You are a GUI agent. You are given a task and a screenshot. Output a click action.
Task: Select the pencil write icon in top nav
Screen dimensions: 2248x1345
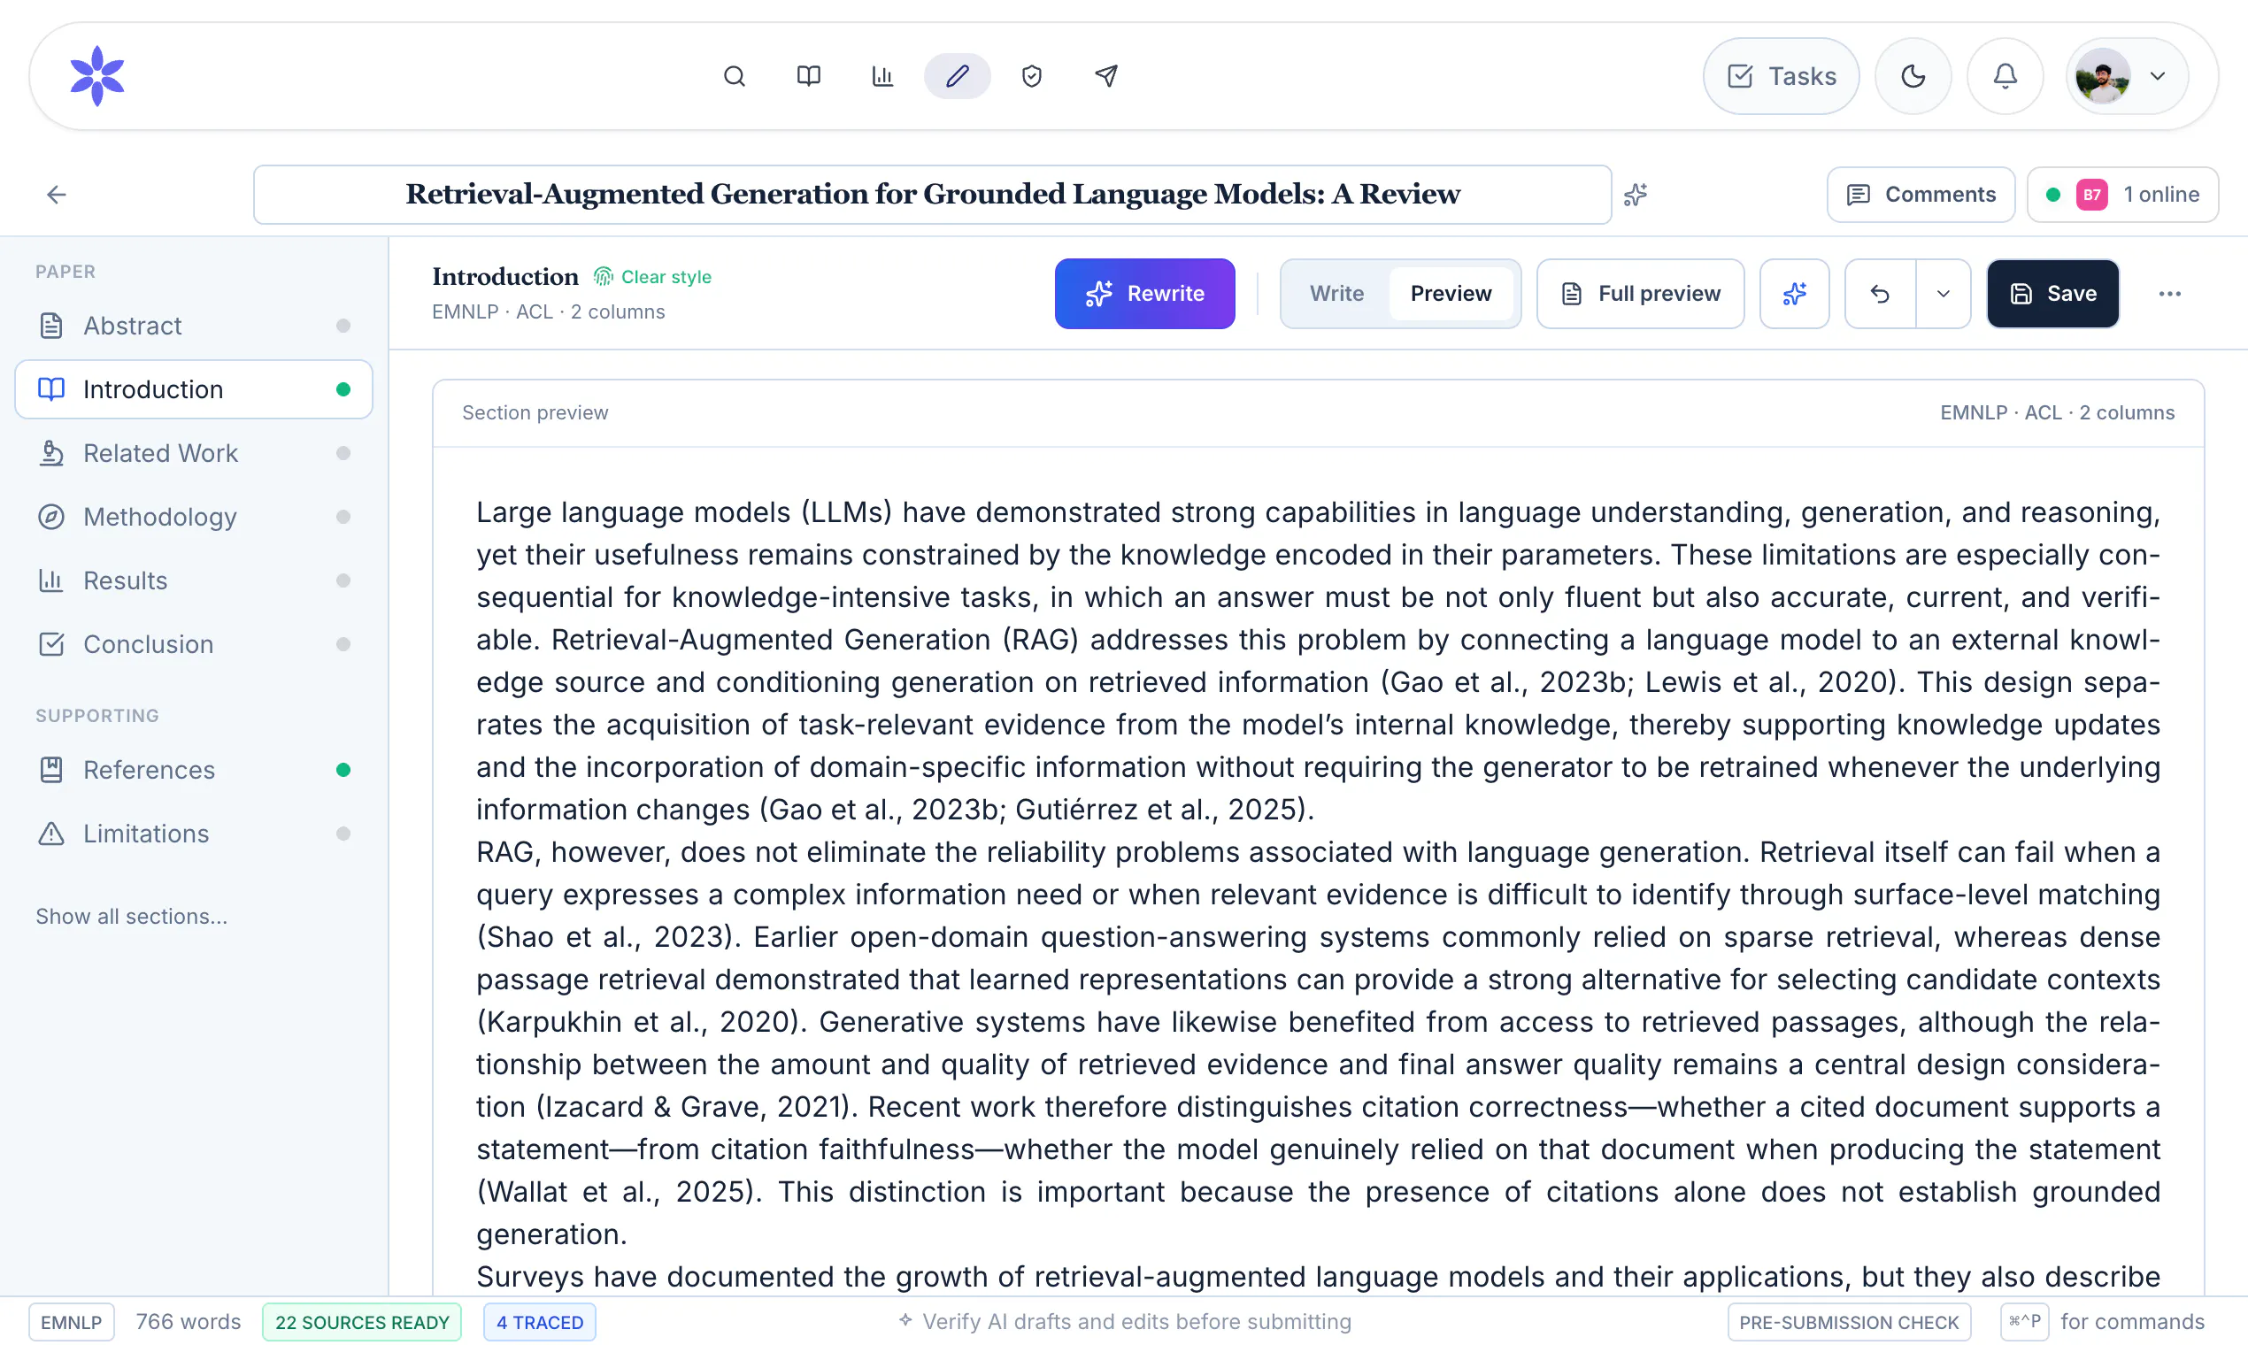click(958, 76)
